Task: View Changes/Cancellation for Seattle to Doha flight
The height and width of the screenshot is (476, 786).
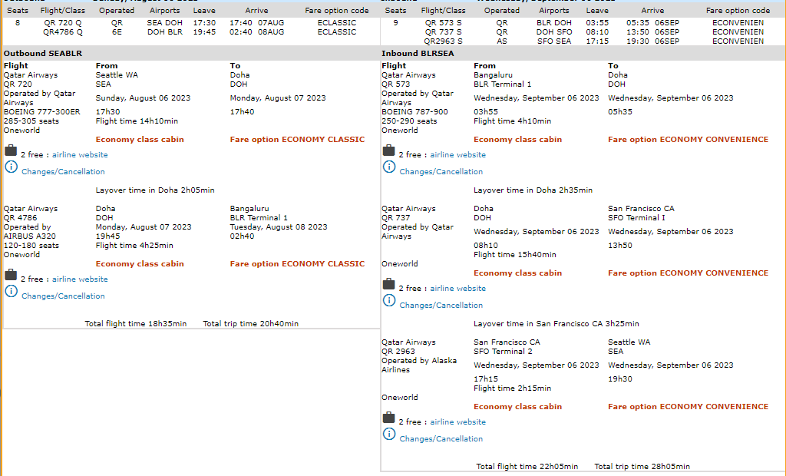Action: (63, 172)
